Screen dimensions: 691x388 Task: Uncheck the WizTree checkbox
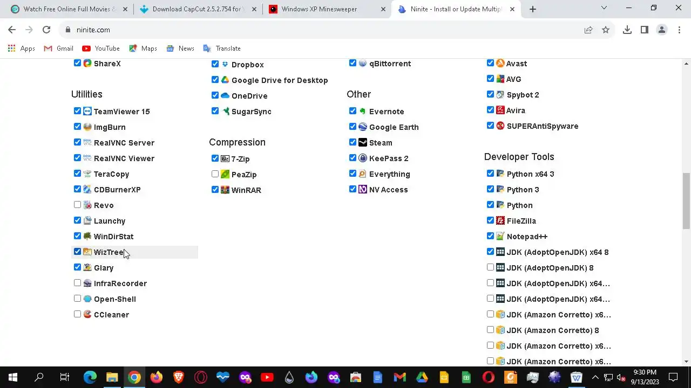(77, 252)
